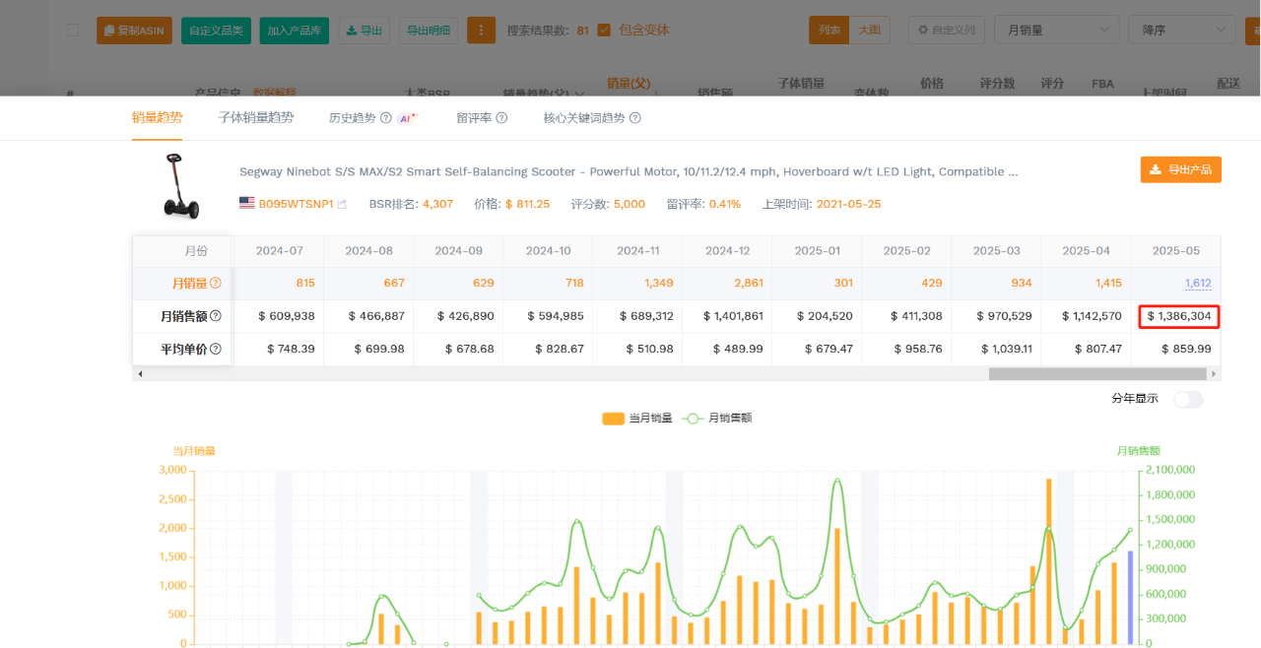Uncheck the 包含变体 checkbox
Image resolution: width=1261 pixels, height=648 pixels.
point(604,31)
